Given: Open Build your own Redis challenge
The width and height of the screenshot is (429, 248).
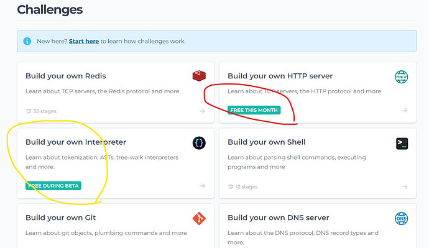Looking at the screenshot, I should (x=66, y=76).
